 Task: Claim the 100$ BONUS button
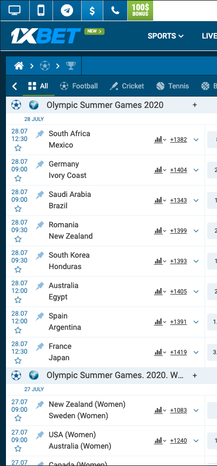tap(140, 10)
